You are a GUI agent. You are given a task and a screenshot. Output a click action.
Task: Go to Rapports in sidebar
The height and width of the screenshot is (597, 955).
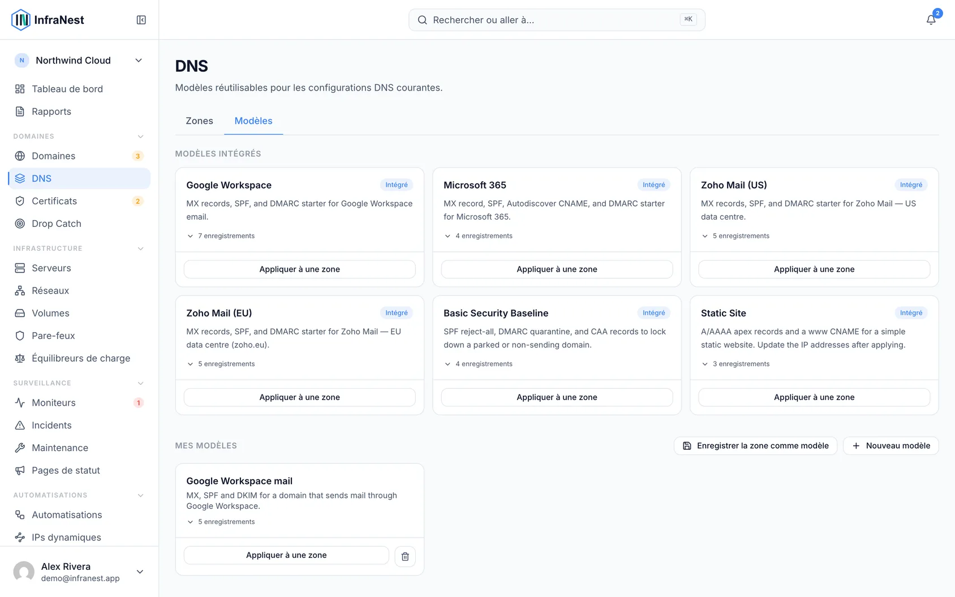[x=79, y=111]
